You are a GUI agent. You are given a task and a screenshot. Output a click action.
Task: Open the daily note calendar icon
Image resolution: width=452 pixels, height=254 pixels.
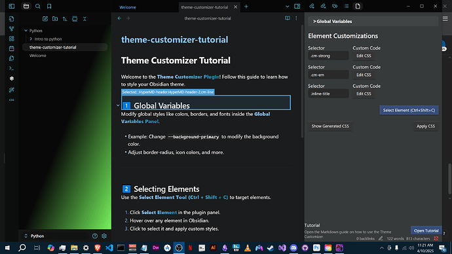[12, 48]
